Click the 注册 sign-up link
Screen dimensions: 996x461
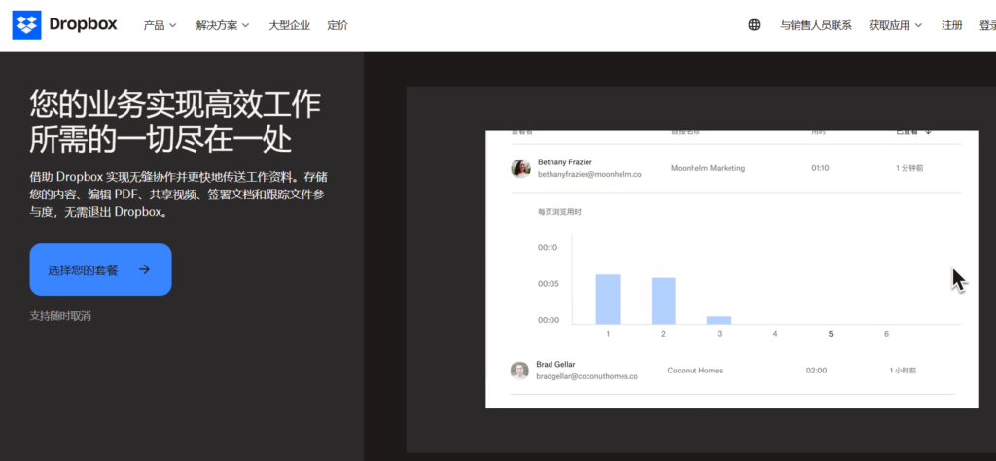coord(951,25)
